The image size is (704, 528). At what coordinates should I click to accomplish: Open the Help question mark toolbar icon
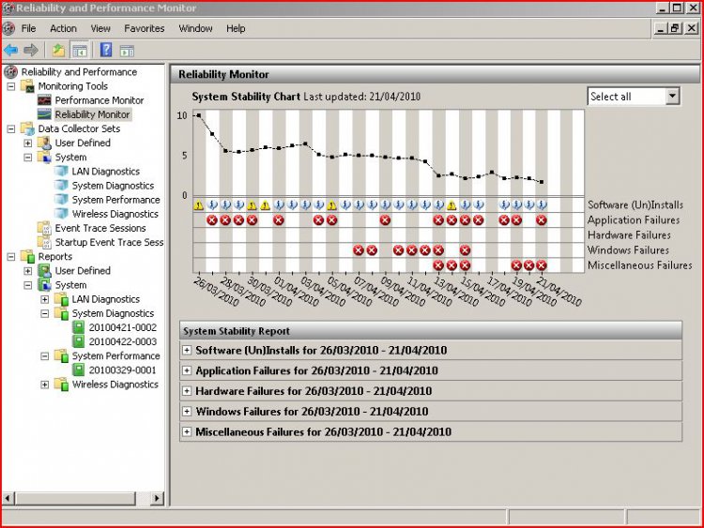pyautogui.click(x=106, y=50)
